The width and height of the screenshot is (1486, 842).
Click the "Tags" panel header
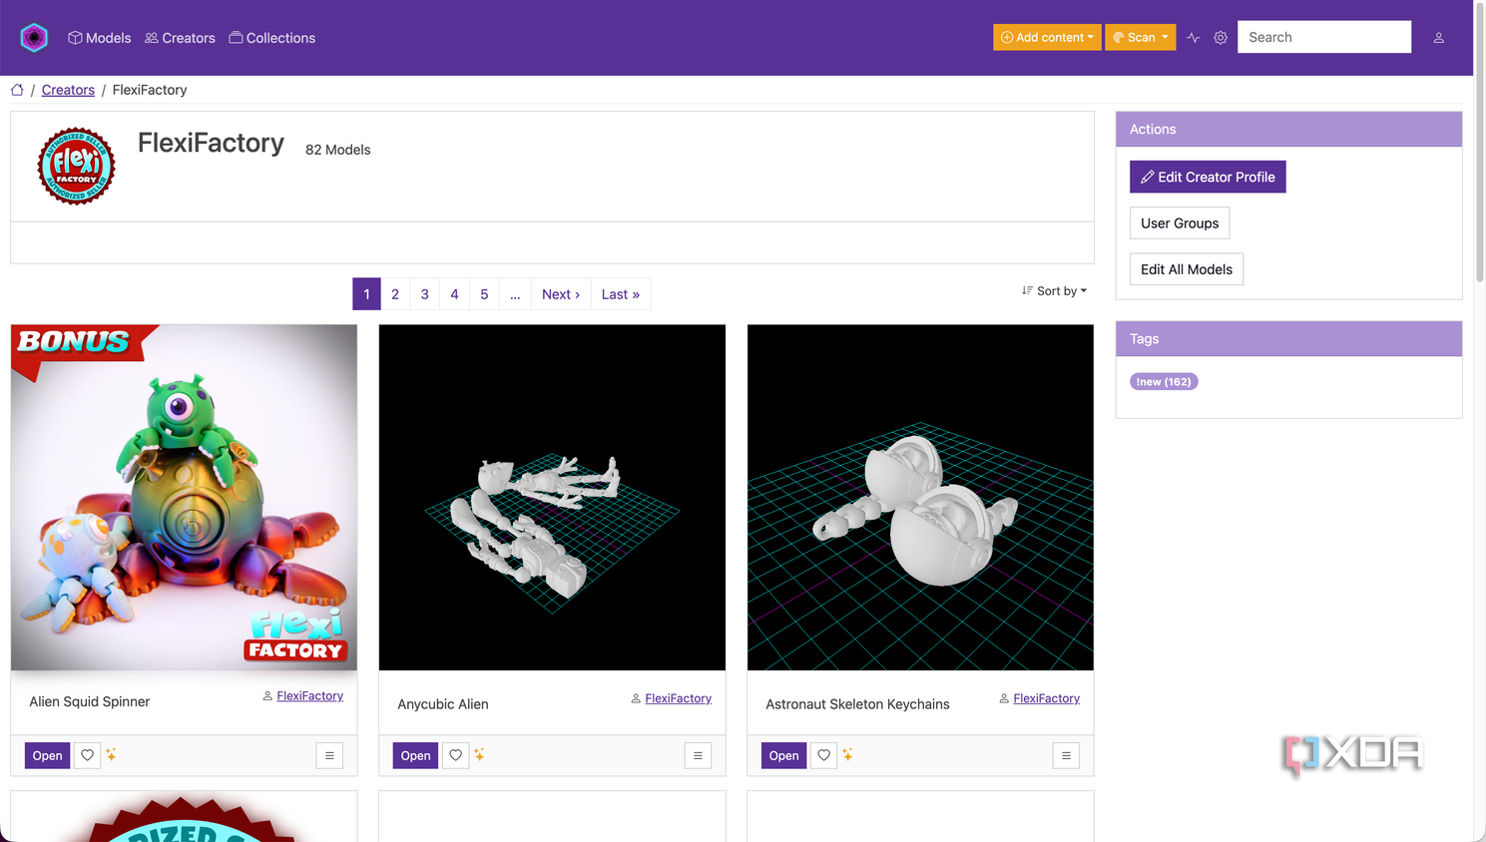tap(1288, 338)
